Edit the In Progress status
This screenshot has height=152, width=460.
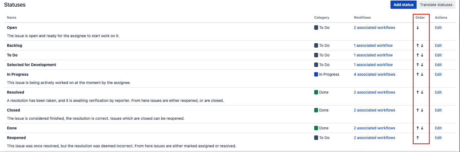click(438, 75)
